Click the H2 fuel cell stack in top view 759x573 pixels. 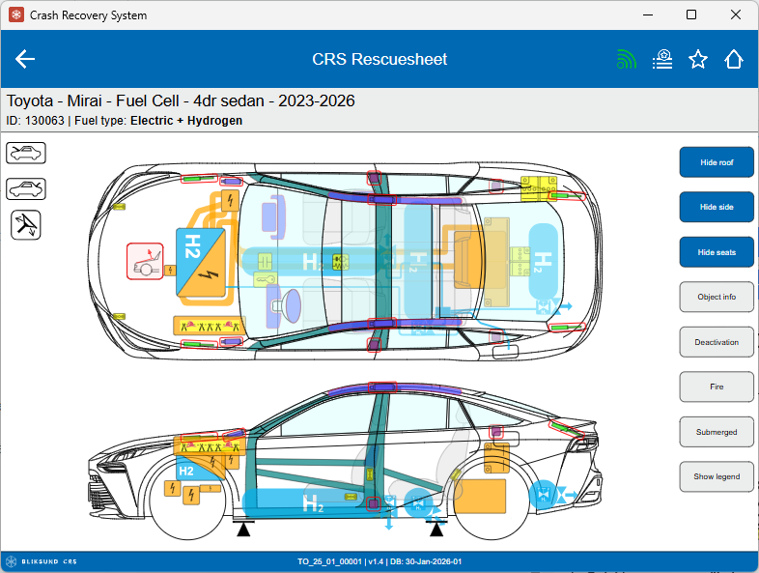[200, 262]
